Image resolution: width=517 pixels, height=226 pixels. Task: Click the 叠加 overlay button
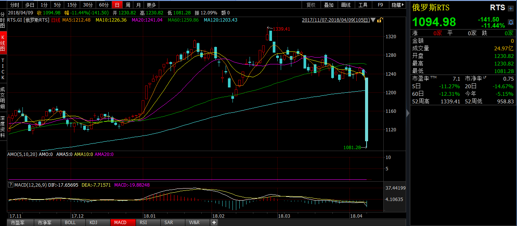[329, 5]
